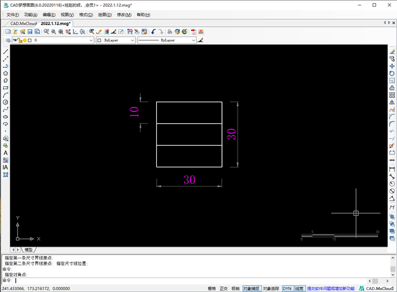Select the single-line Text tool (A)
The width and height of the screenshot is (397, 292).
click(x=6, y=153)
